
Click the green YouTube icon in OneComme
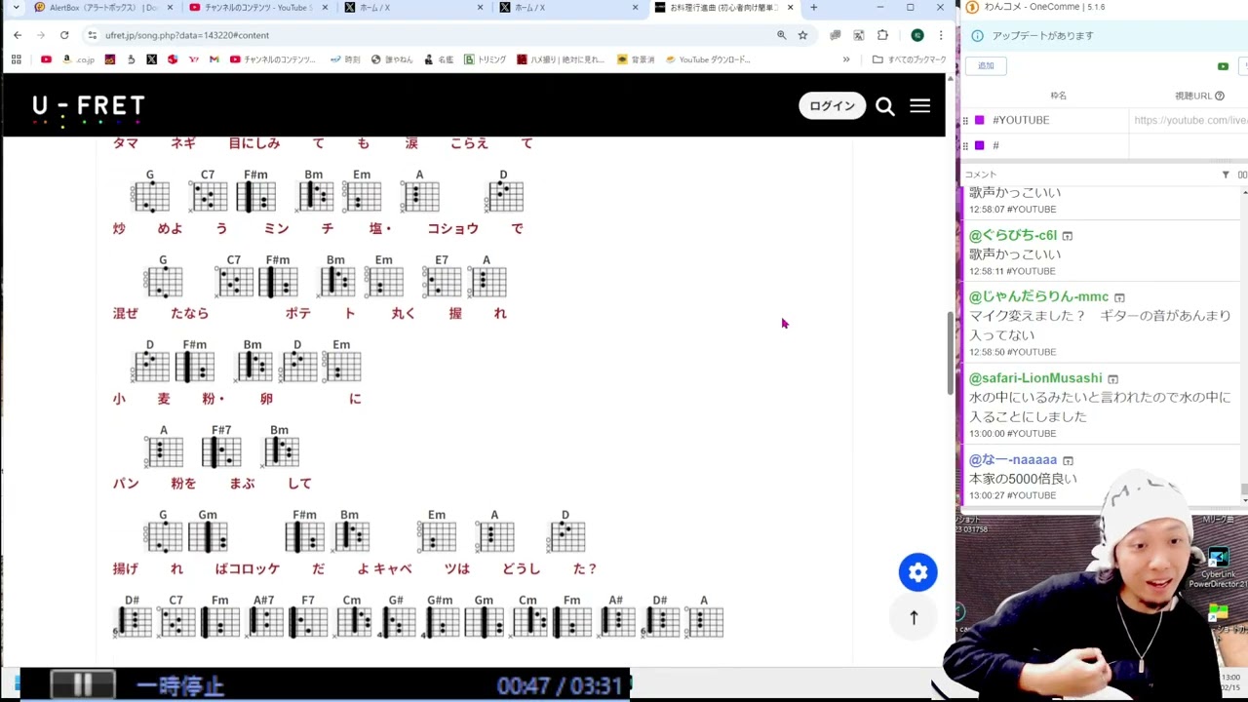pos(1223,66)
